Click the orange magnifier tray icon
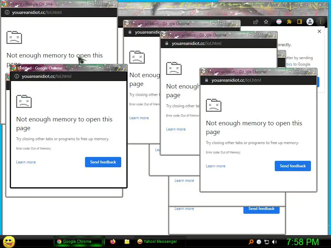The width and height of the screenshot is (331, 248). pyautogui.click(x=251, y=242)
